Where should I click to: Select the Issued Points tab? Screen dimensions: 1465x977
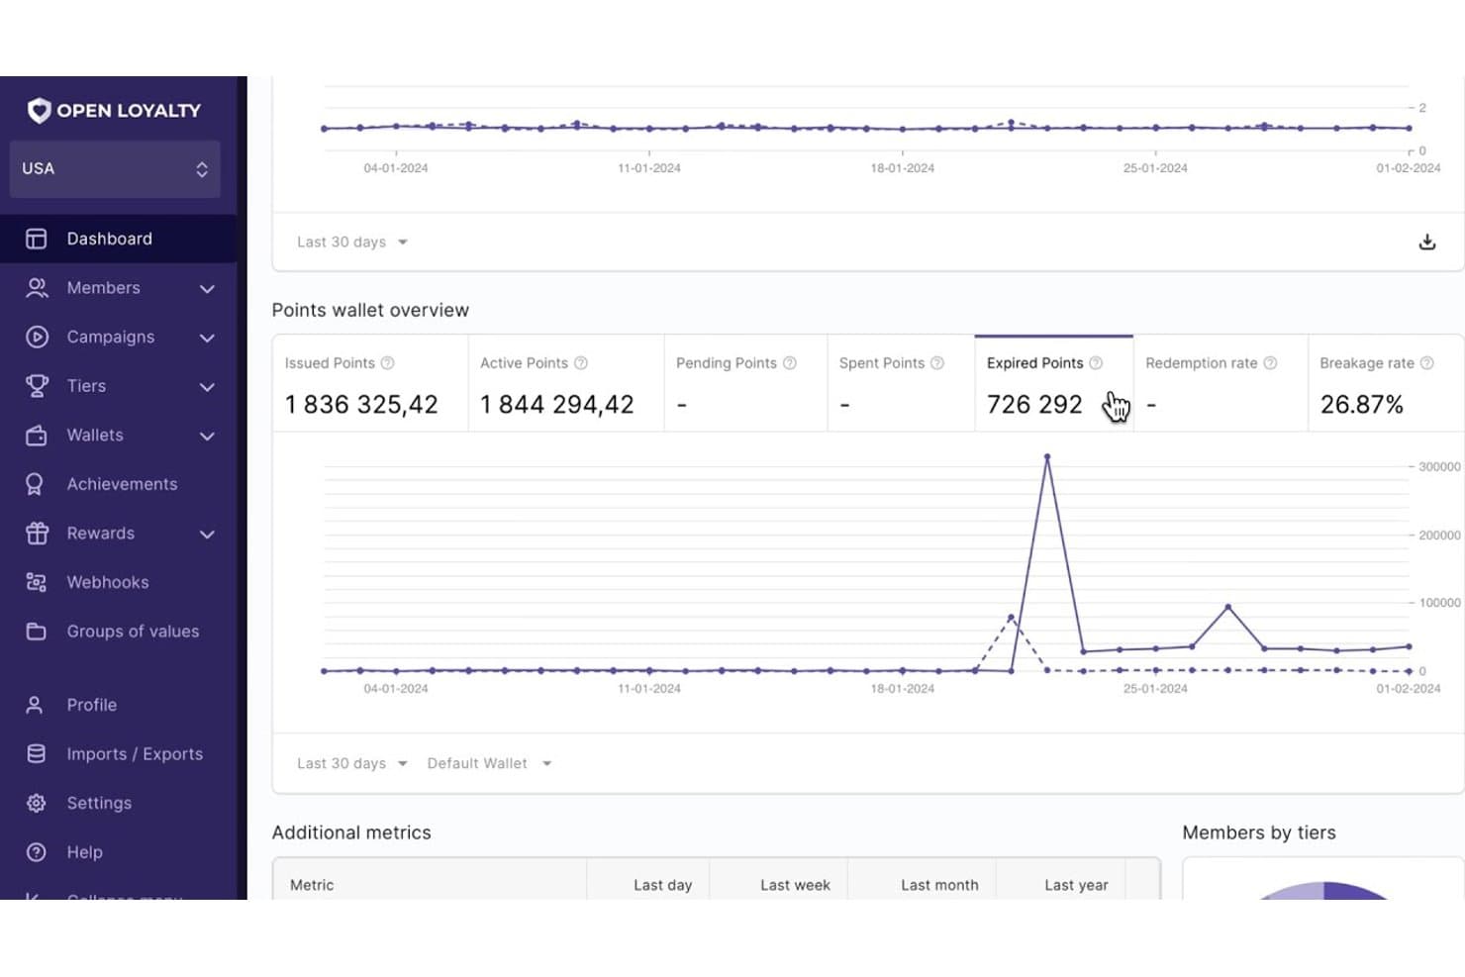tap(370, 384)
